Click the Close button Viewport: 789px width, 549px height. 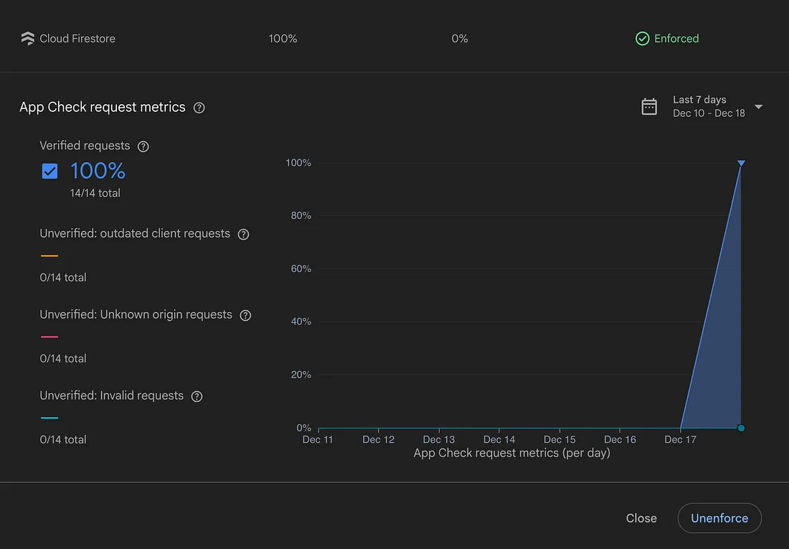point(641,518)
